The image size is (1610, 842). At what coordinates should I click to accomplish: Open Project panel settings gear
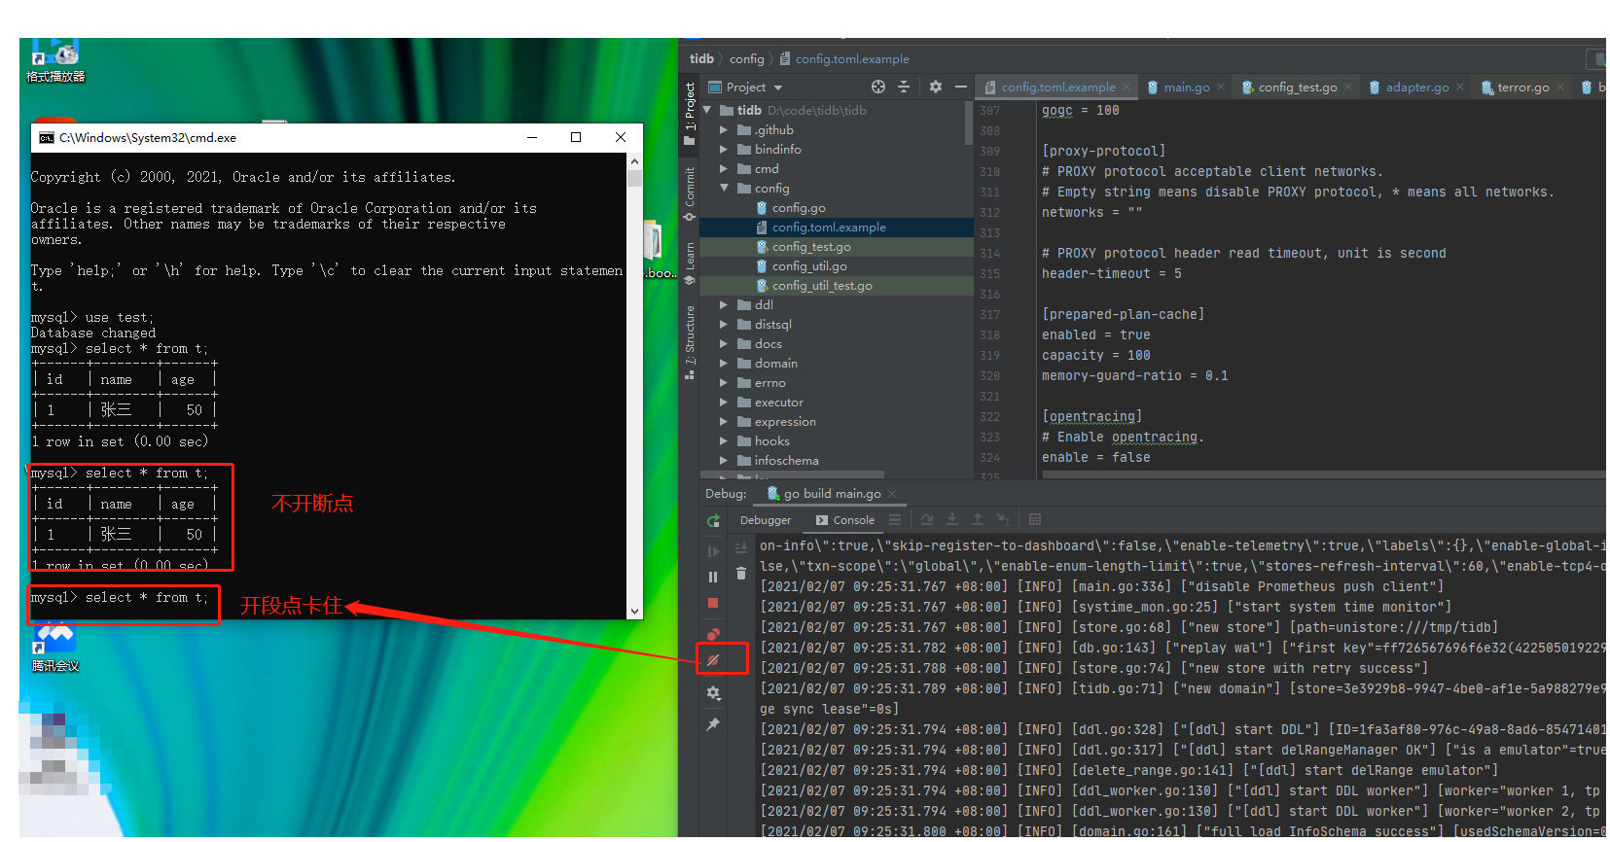[x=935, y=88]
